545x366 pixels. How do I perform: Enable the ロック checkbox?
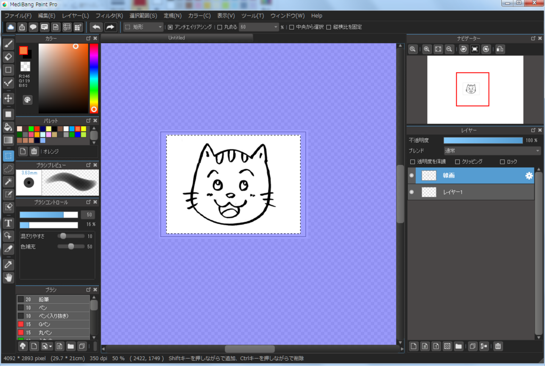tap(502, 162)
